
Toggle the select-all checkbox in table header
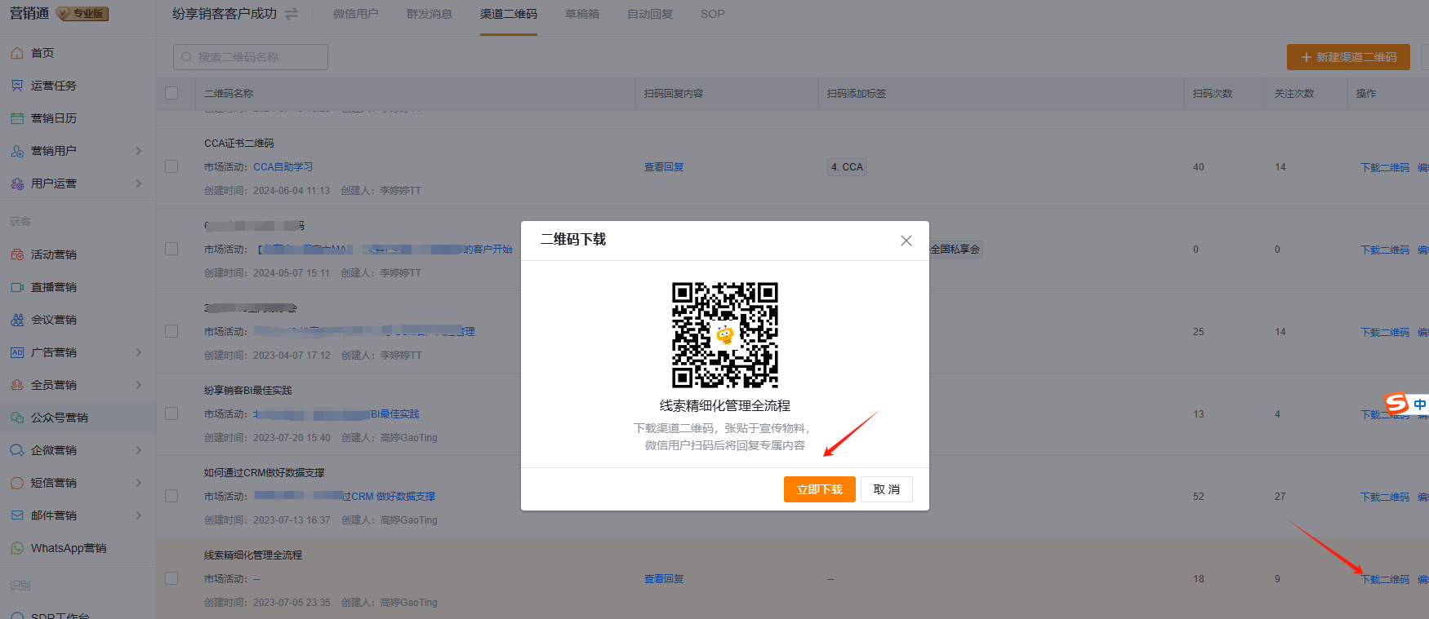tap(171, 93)
